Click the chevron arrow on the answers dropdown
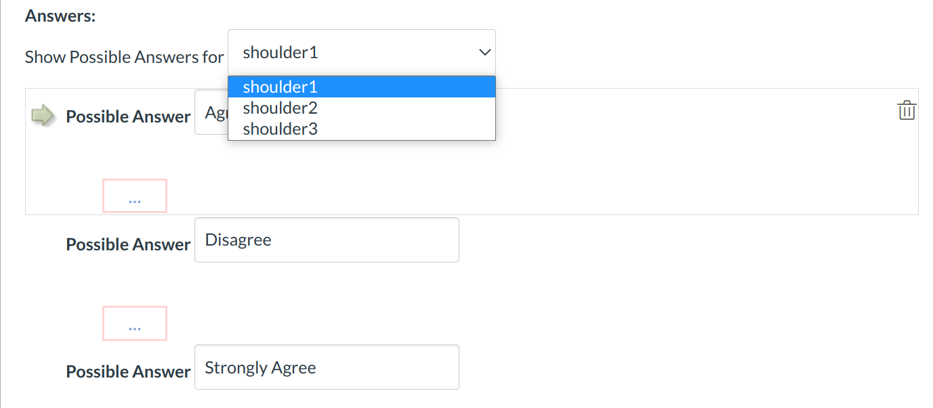This screenshot has height=408, width=933. 484,52
